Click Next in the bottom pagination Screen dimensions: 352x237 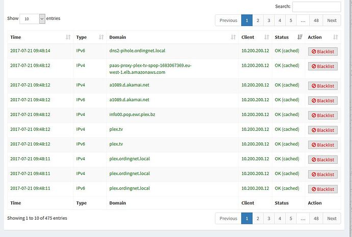tap(332, 218)
